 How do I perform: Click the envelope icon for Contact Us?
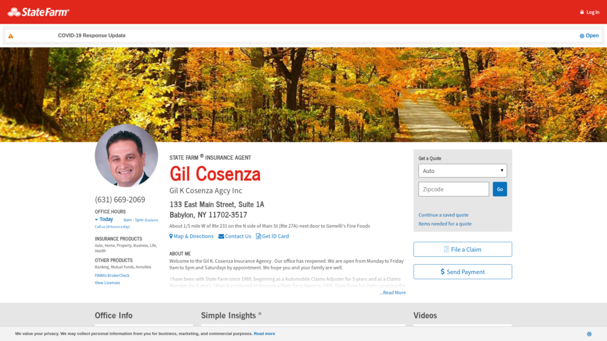point(221,236)
